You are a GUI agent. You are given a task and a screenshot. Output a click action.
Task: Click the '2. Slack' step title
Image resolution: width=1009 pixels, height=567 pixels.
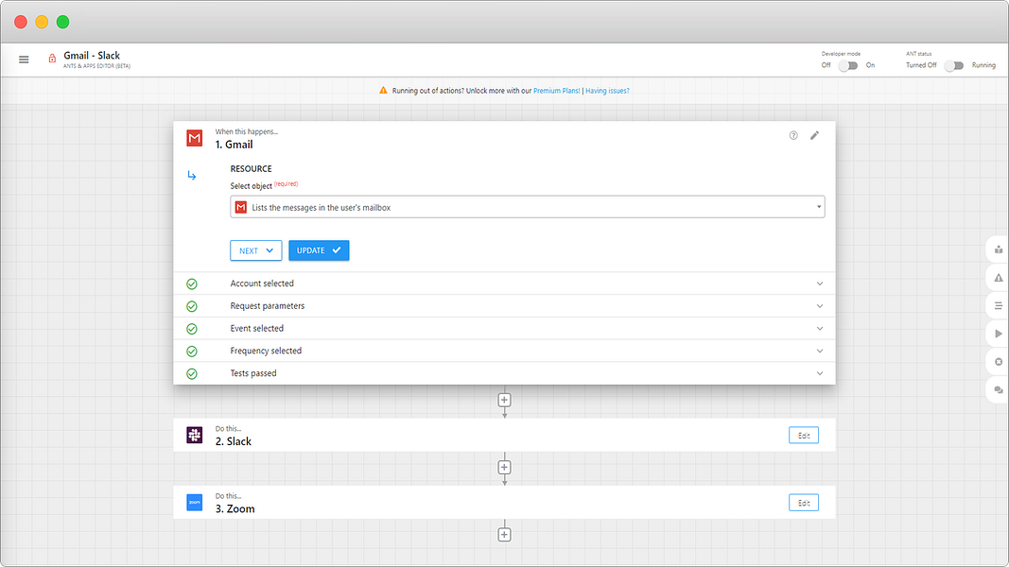tap(234, 441)
